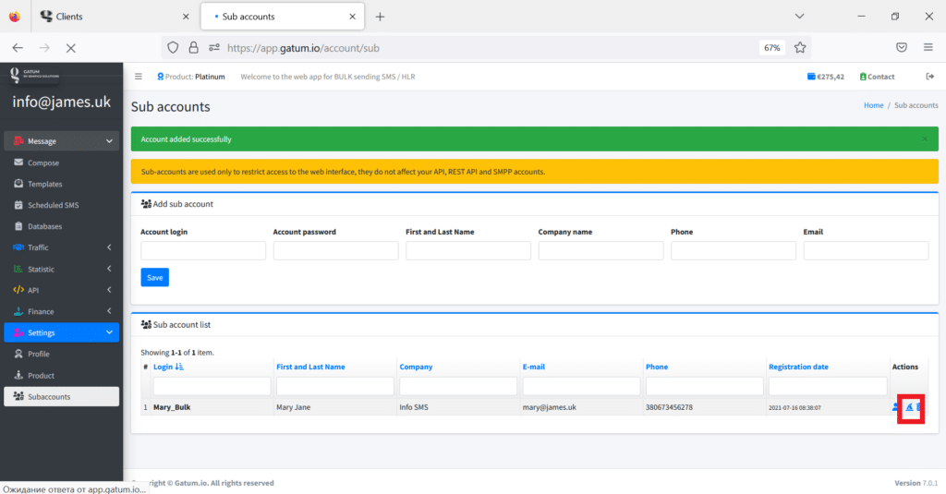Click the user icon for Mary_Bulk row

896,407
